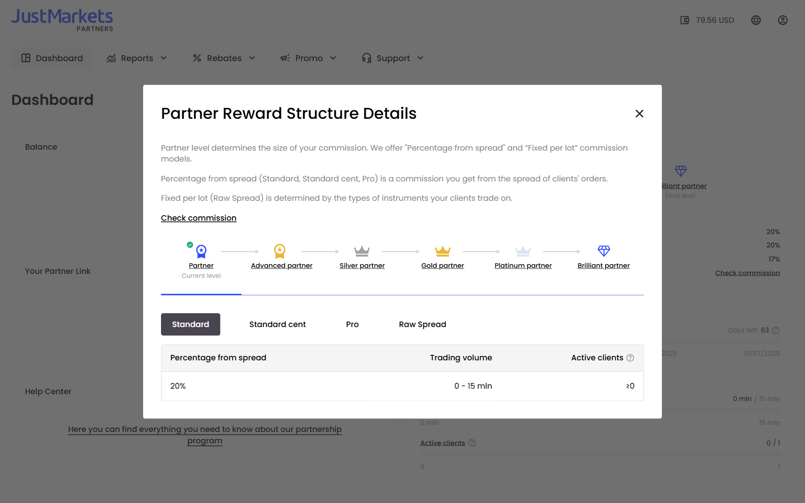Select the Platinum partner level link
The height and width of the screenshot is (503, 805).
pyautogui.click(x=523, y=265)
